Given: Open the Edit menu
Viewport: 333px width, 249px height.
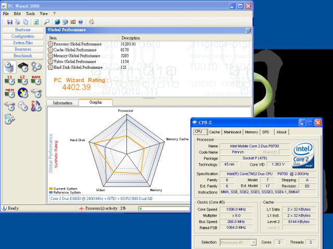Looking at the screenshot, I should [17, 14].
